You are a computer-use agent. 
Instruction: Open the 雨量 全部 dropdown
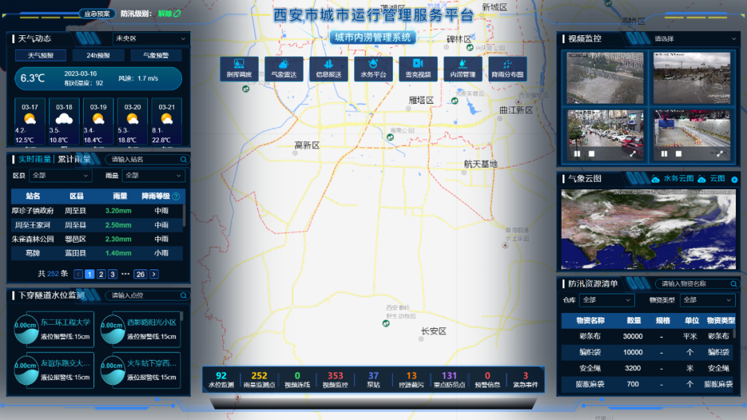153,175
